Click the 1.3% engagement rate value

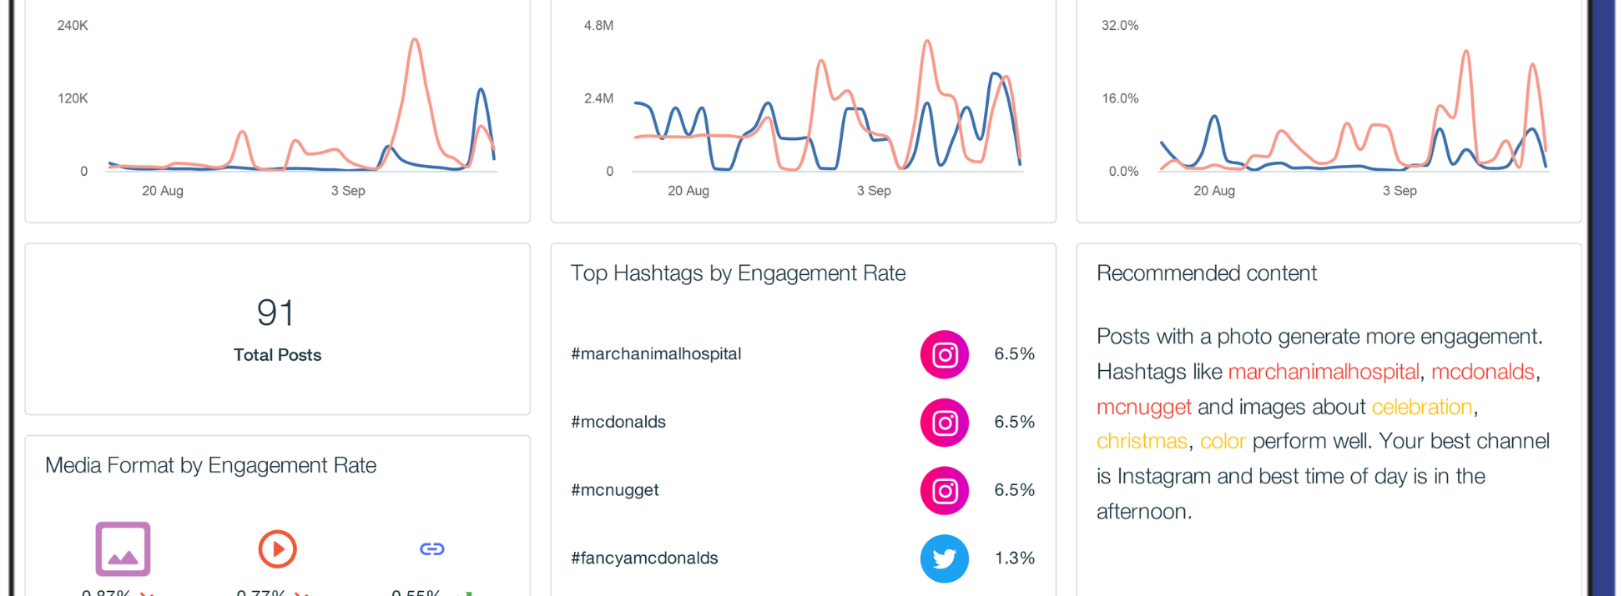point(1014,558)
